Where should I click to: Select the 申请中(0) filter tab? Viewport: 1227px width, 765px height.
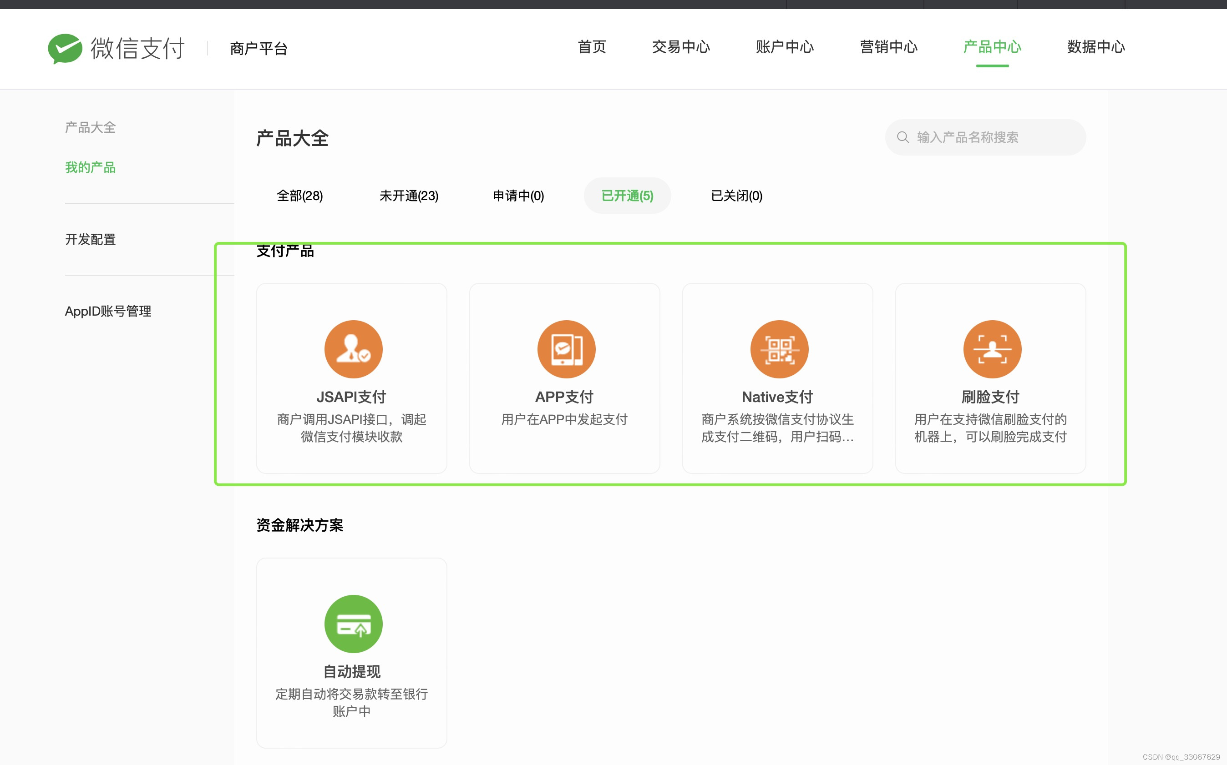518,196
